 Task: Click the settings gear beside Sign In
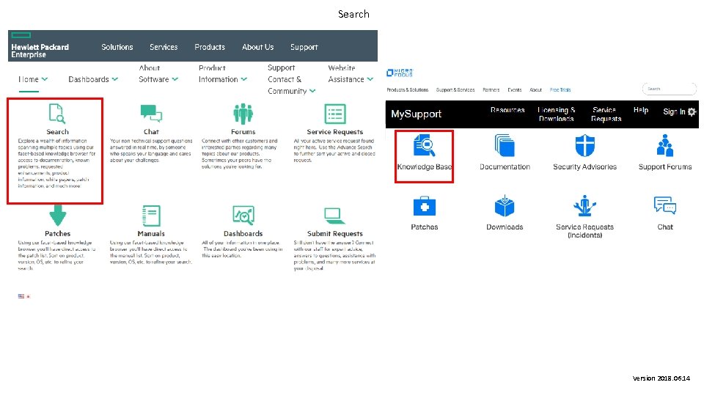(692, 111)
